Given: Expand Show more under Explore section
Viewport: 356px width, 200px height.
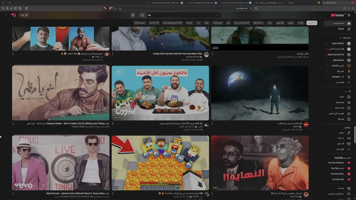Looking at the screenshot, I should click(x=338, y=149).
